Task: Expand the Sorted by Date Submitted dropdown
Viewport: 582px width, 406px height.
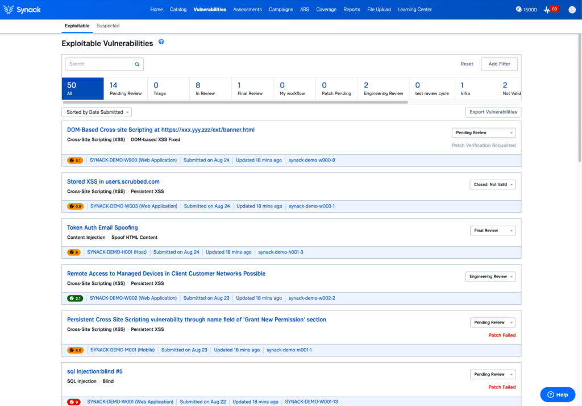Action: 97,113
